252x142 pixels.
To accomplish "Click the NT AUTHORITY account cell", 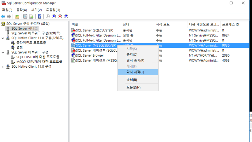I will (x=203, y=55).
